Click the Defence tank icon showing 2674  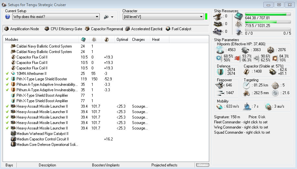pyautogui.click(x=220, y=72)
